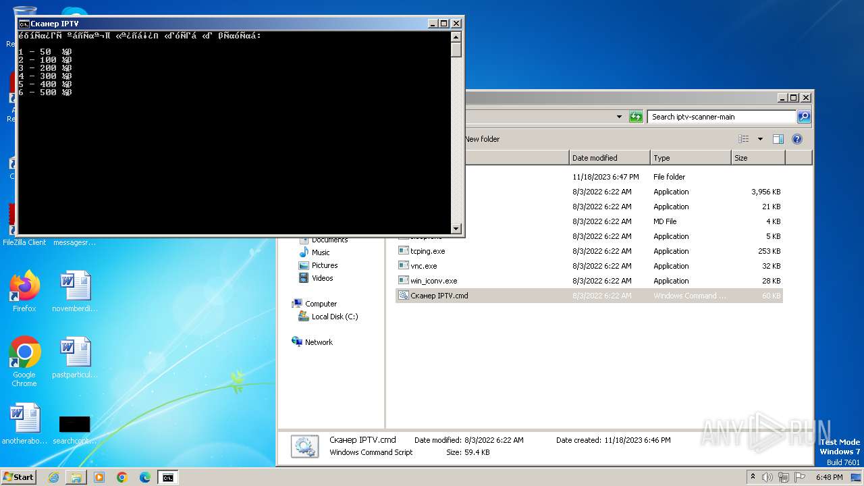
Task: Click the 11/18/2023 6:47 PM date cell
Action: click(x=605, y=177)
